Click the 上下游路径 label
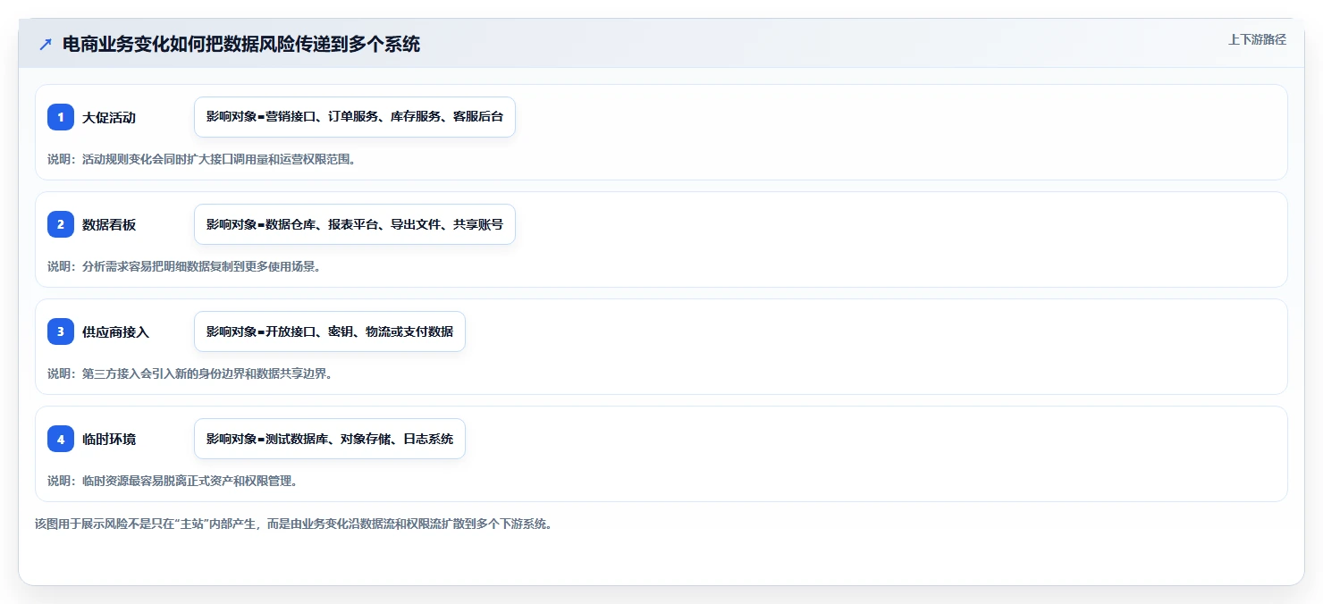The height and width of the screenshot is (604, 1323). (x=1257, y=39)
